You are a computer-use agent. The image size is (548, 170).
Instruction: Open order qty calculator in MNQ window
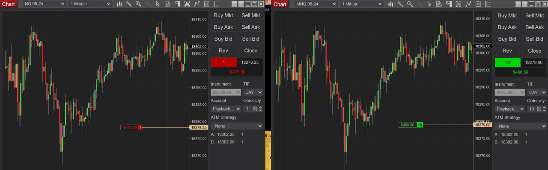click(x=539, y=109)
